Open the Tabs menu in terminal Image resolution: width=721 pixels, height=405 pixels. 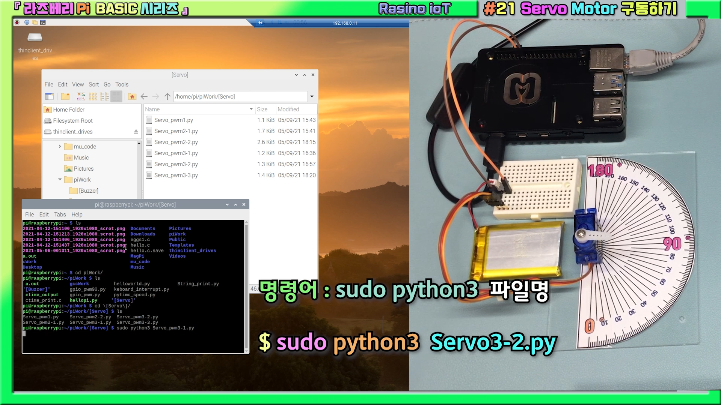click(x=60, y=214)
